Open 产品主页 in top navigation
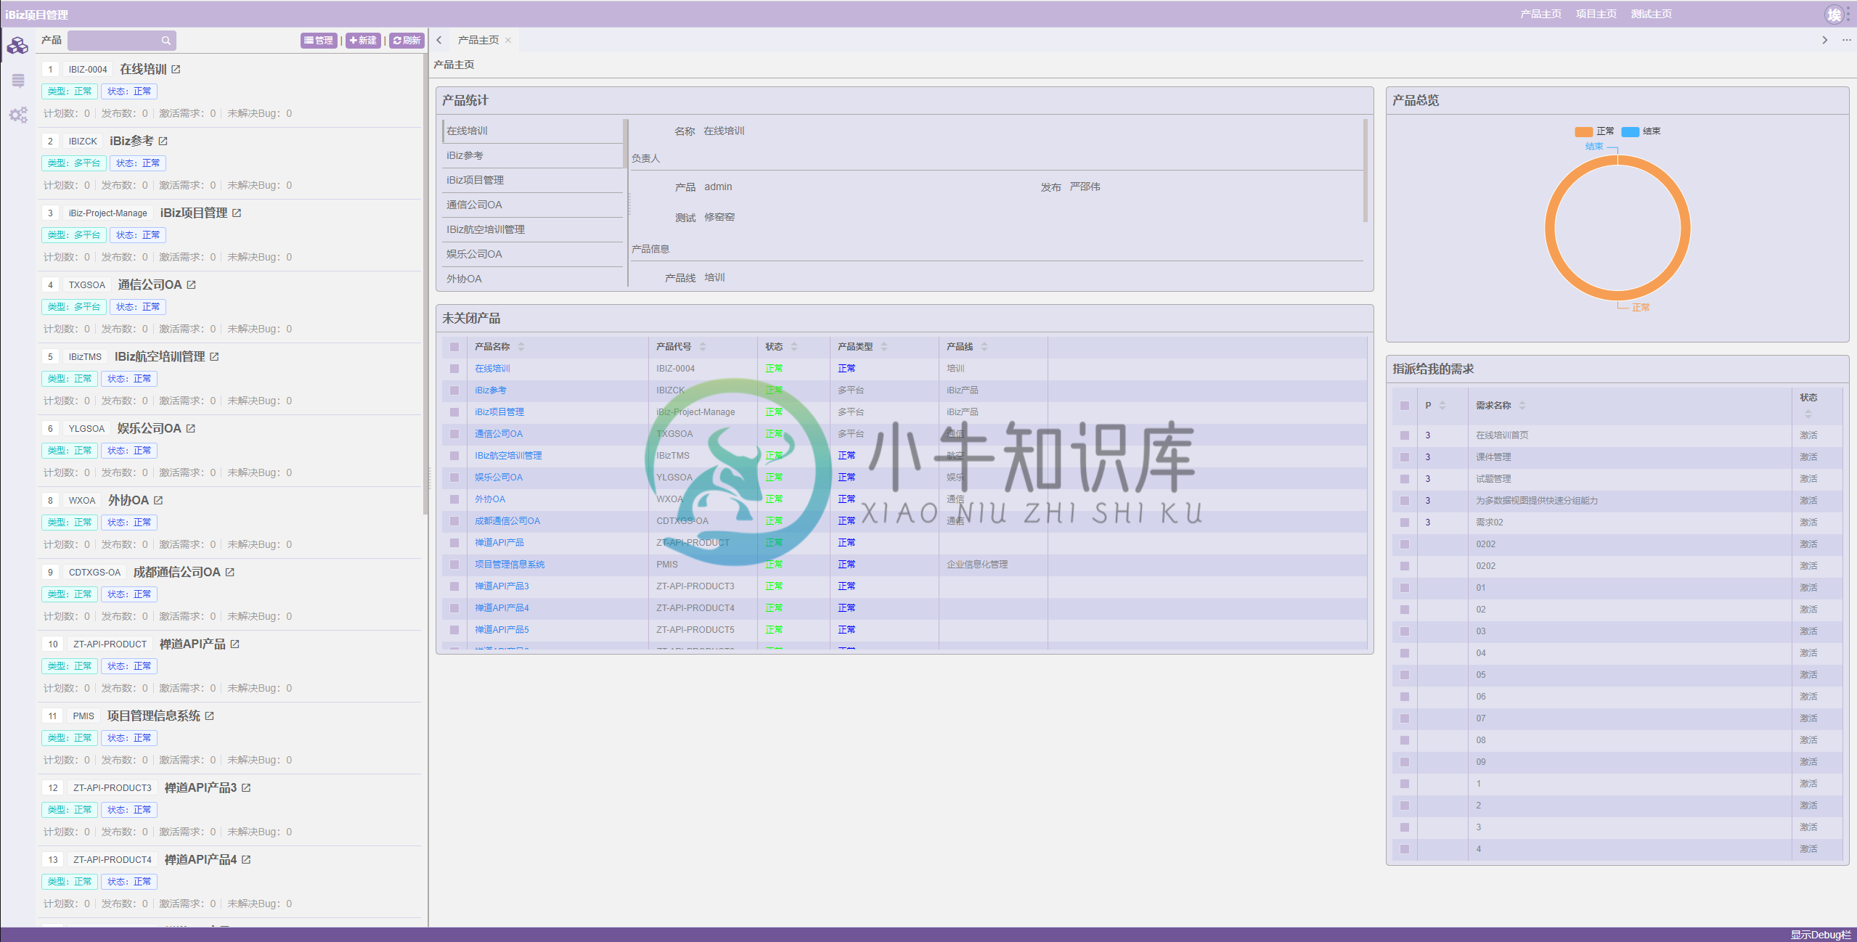 (1540, 14)
